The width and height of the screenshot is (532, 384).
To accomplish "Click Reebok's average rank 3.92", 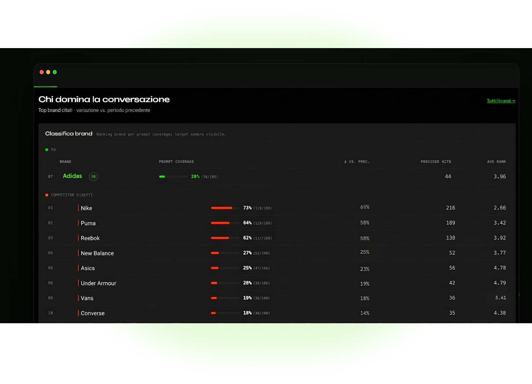I will [x=500, y=237].
